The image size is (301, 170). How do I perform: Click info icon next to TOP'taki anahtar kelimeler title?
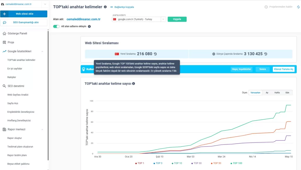105,7
